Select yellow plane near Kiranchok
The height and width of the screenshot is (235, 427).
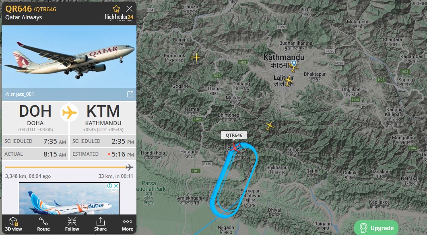196,58
